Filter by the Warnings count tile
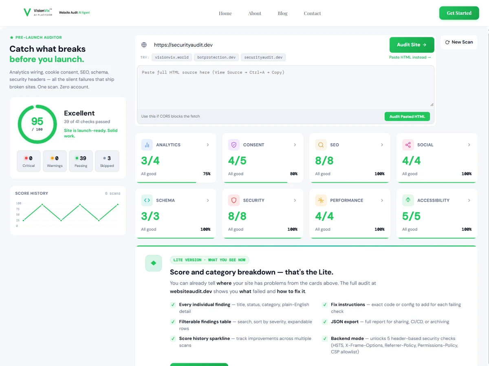The image size is (489, 366). [x=55, y=161]
